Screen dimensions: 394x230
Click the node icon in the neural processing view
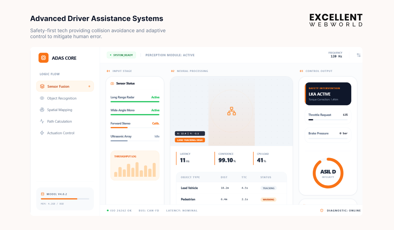tap(231, 111)
